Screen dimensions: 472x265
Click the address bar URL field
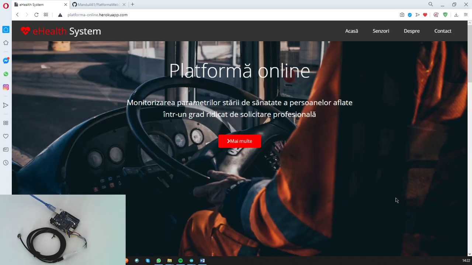coord(229,15)
